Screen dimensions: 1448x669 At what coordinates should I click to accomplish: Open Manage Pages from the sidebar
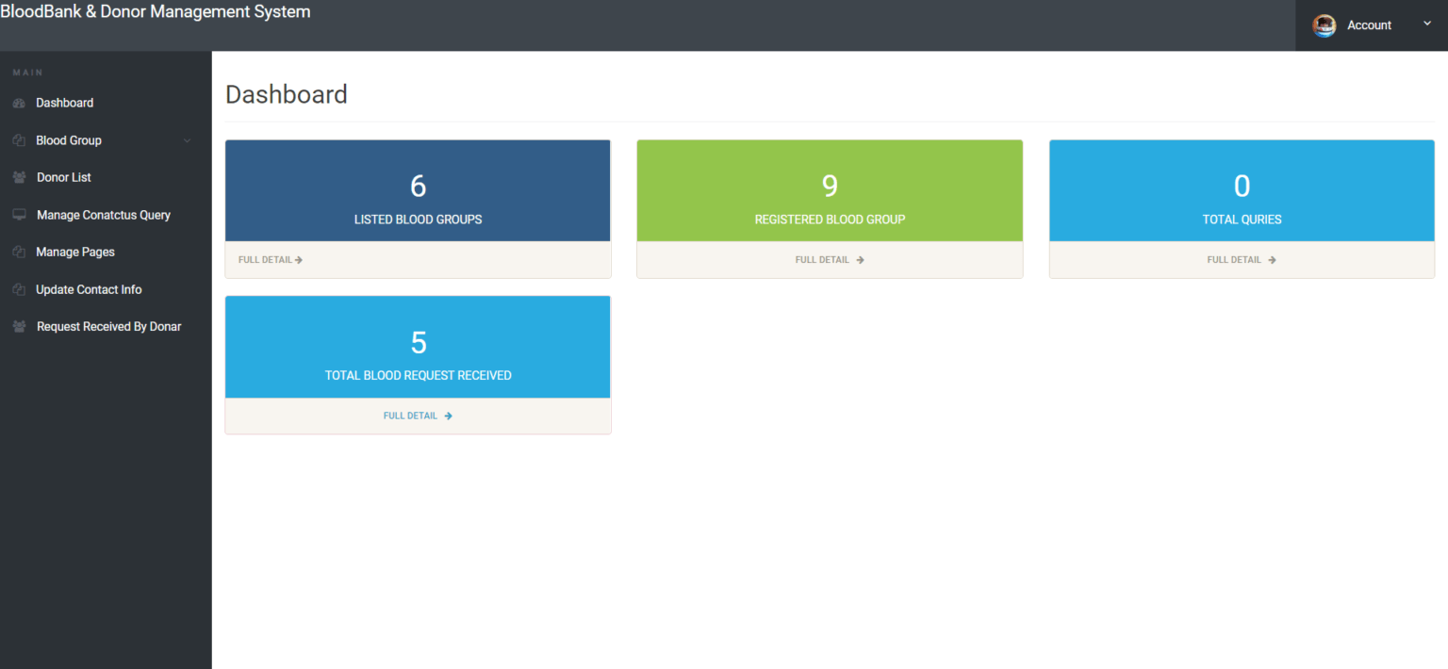coord(74,252)
